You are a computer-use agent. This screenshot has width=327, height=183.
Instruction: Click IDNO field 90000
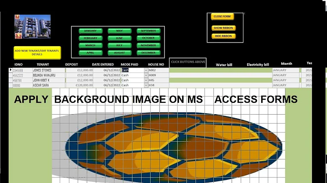coord(22,85)
